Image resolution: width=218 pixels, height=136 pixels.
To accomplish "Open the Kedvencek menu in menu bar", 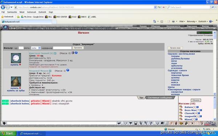I will [x=31, y=12].
